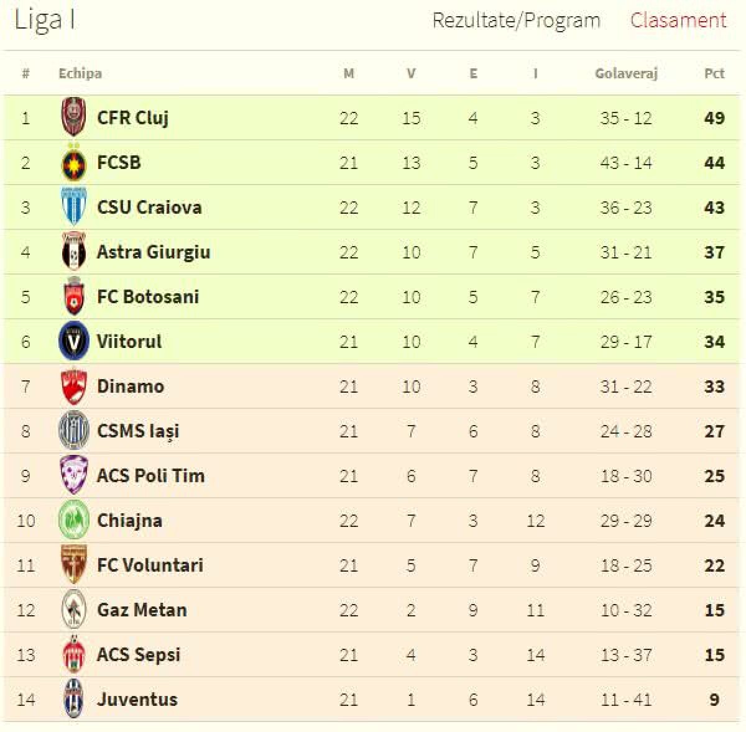Image resolution: width=746 pixels, height=732 pixels.
Task: Click the Echipa column header
Action: (x=78, y=73)
